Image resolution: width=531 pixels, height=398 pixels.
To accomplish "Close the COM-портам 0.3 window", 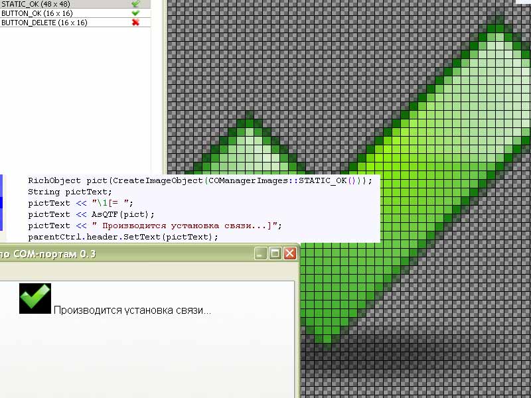I will tap(289, 254).
